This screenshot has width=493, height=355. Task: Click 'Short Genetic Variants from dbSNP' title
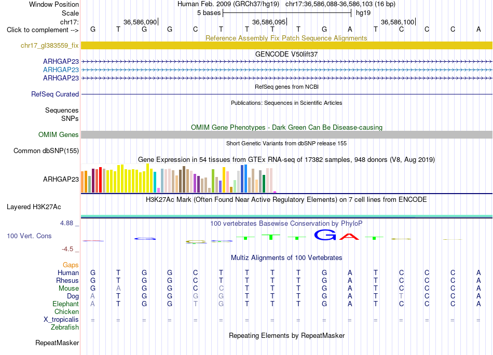[286, 143]
